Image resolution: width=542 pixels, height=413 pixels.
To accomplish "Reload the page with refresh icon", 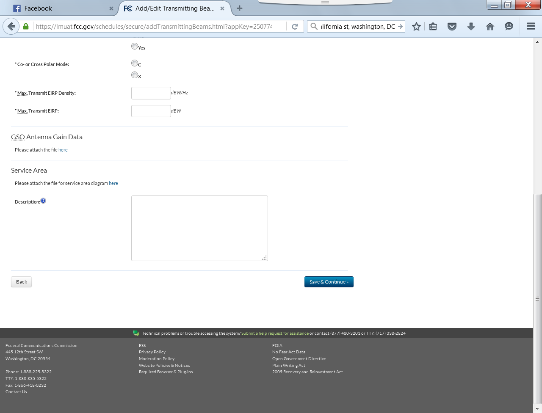I will 295,26.
